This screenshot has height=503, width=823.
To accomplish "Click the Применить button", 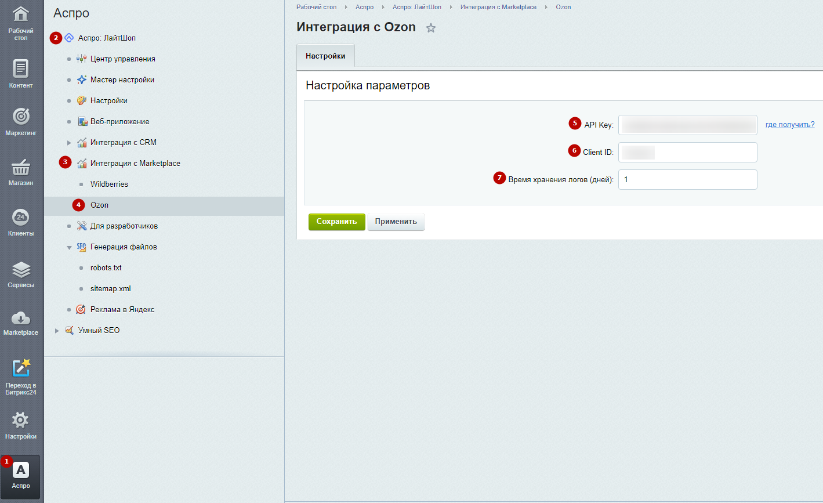I will pos(396,222).
